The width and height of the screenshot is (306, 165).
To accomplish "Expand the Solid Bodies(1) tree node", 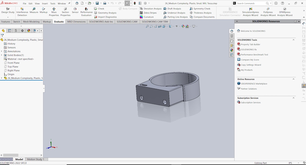I will (x=2, y=55).
